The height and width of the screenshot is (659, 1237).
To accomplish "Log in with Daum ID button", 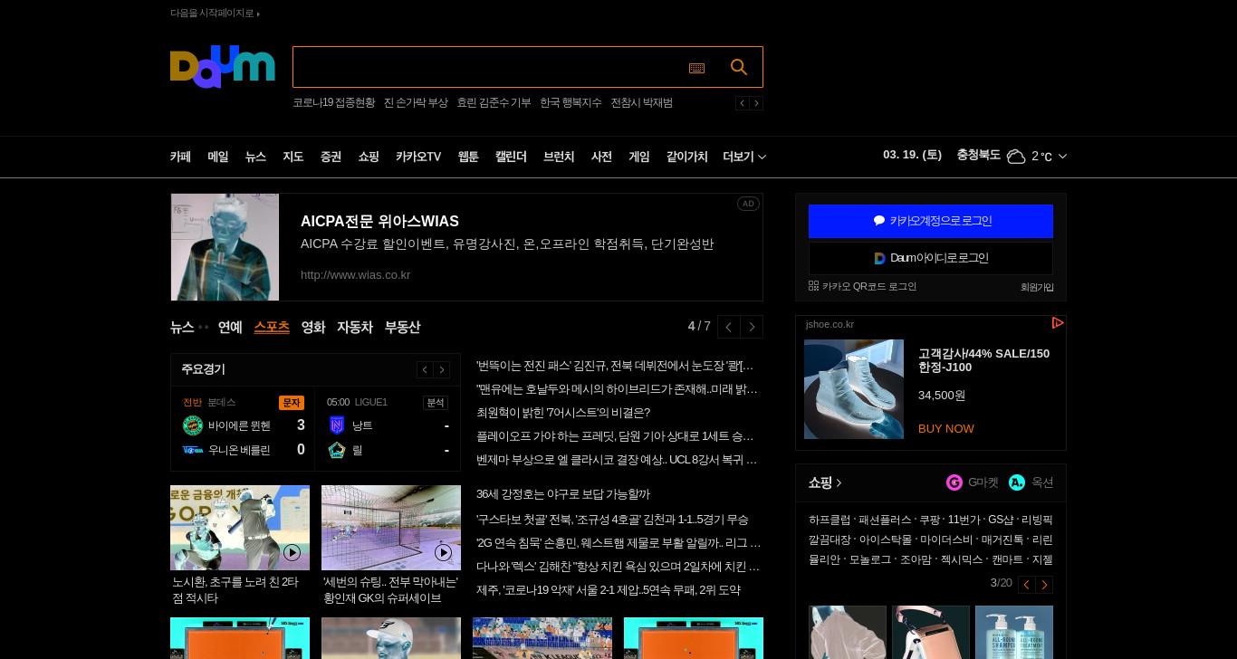I will (x=931, y=258).
